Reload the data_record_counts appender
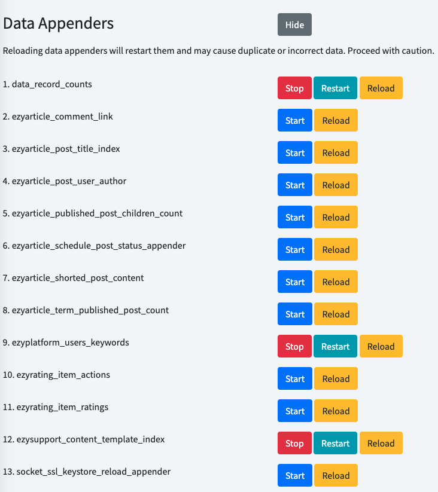 (x=381, y=88)
